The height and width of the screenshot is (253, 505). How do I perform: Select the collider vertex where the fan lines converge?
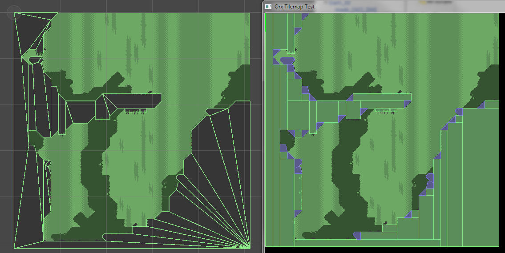(250, 247)
